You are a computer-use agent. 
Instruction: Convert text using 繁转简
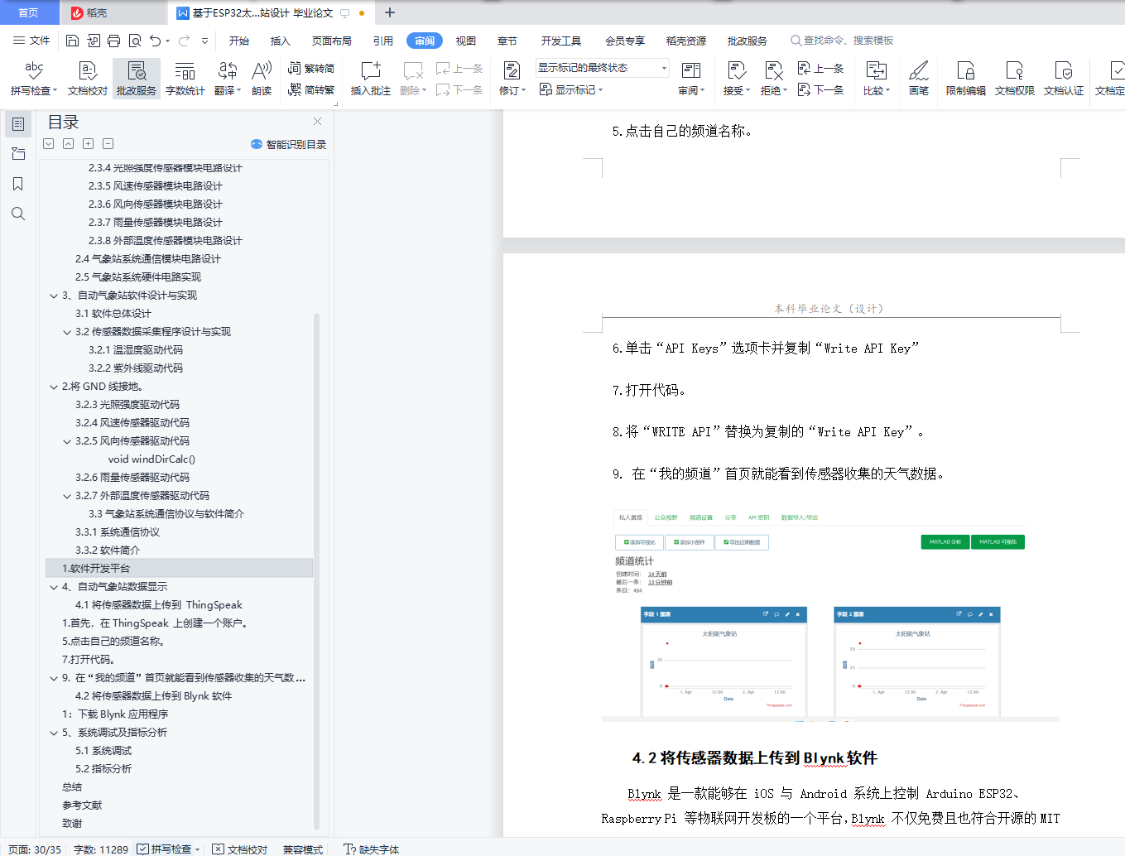pyautogui.click(x=311, y=68)
